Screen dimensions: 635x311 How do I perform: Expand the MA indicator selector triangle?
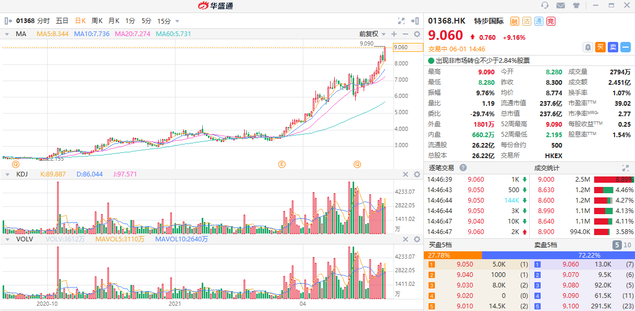pos(7,34)
